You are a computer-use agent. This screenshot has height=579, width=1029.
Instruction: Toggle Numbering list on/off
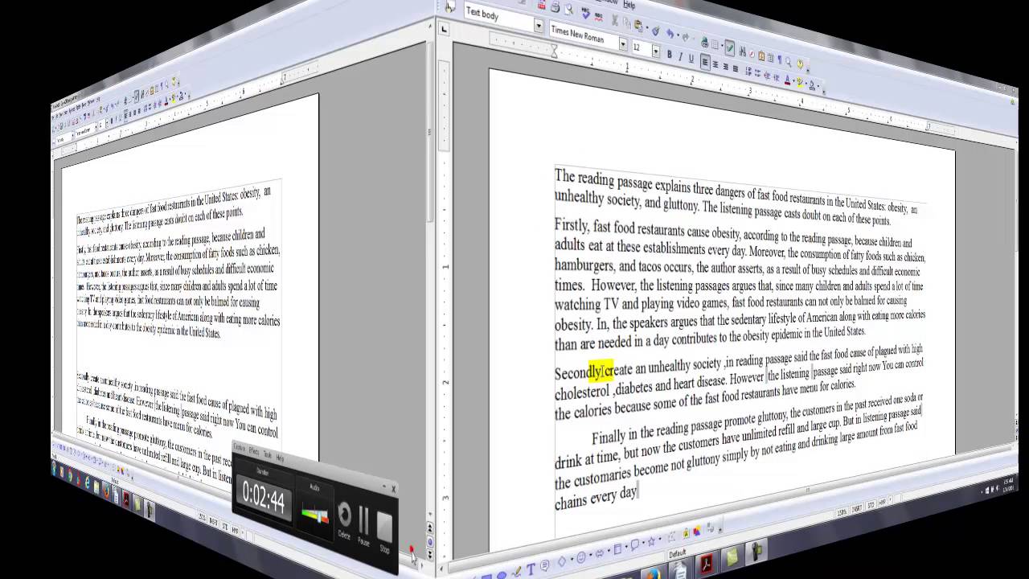click(x=748, y=72)
